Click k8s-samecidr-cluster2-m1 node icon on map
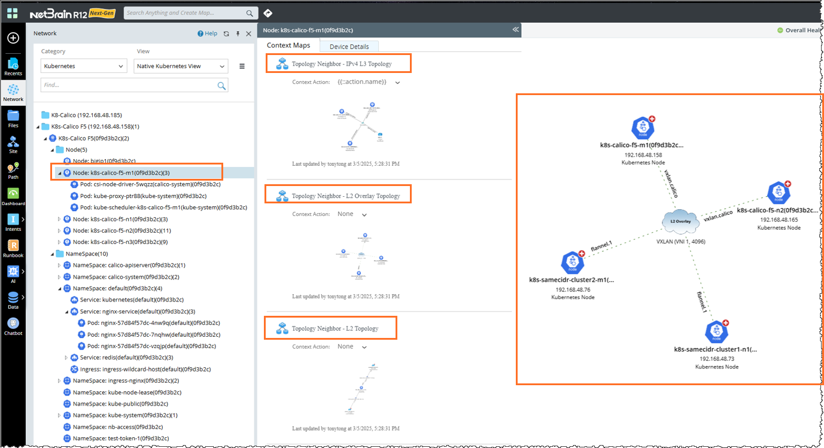The height and width of the screenshot is (448, 824). tap(573, 262)
